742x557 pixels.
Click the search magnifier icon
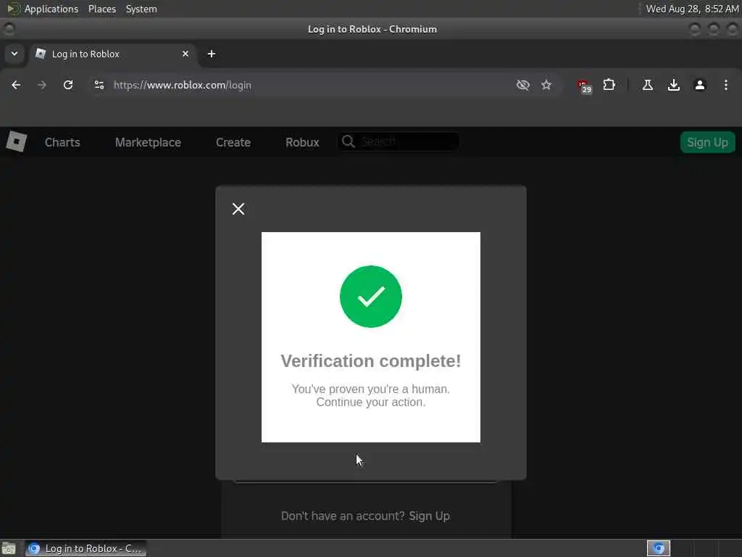pyautogui.click(x=349, y=141)
